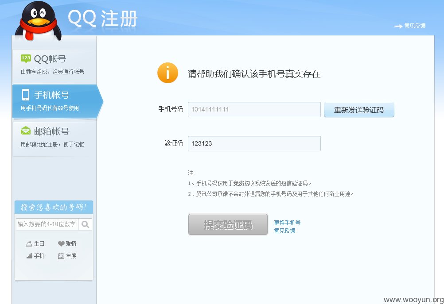Image resolution: width=444 pixels, height=304 pixels.
Task: Open 意见反馈 link below 更换手机号
Action: [x=284, y=231]
